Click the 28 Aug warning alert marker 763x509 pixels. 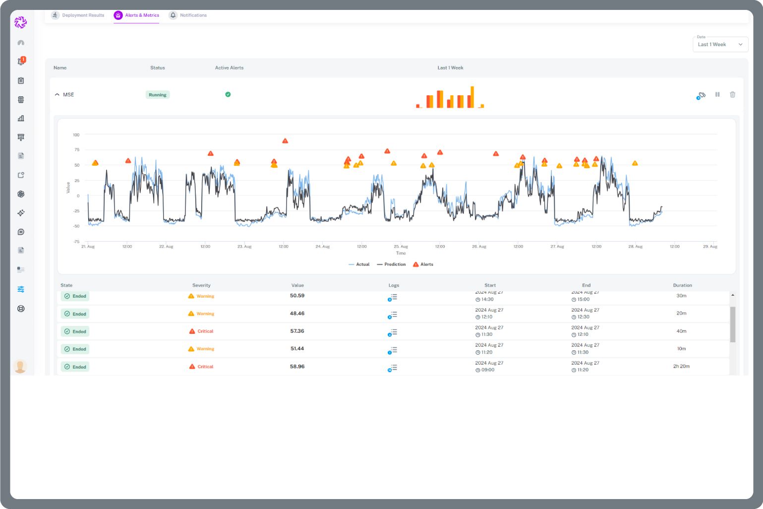coord(635,163)
